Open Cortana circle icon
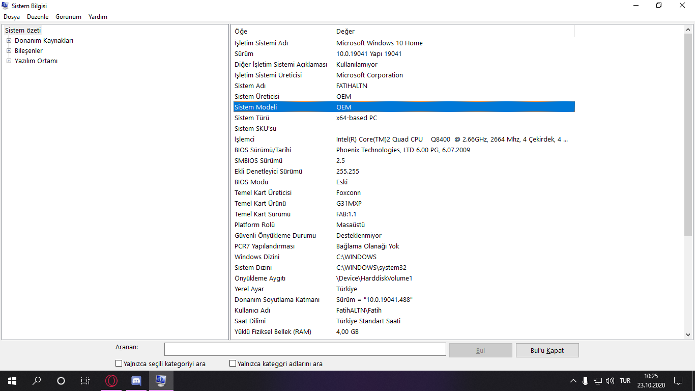 tap(61, 380)
